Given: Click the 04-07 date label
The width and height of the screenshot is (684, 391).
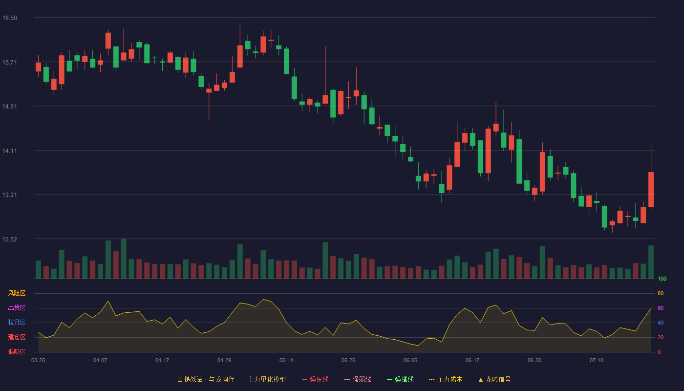Looking at the screenshot, I should tap(100, 360).
